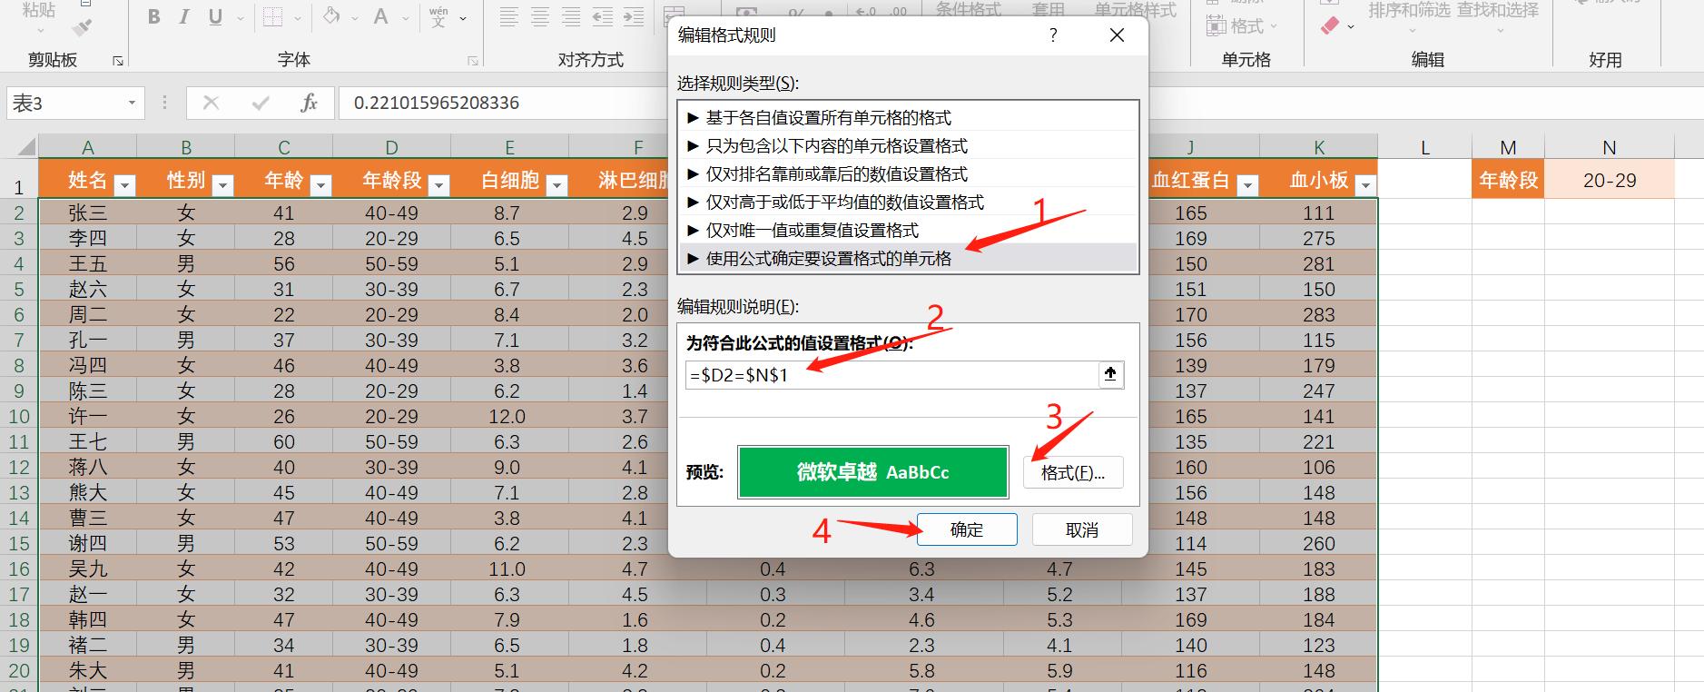Viewport: 1704px width, 692px height.
Task: Open the 性别 column filter dropdown
Action: click(222, 185)
